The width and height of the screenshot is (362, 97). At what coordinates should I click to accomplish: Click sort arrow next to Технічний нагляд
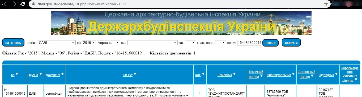pos(261,76)
